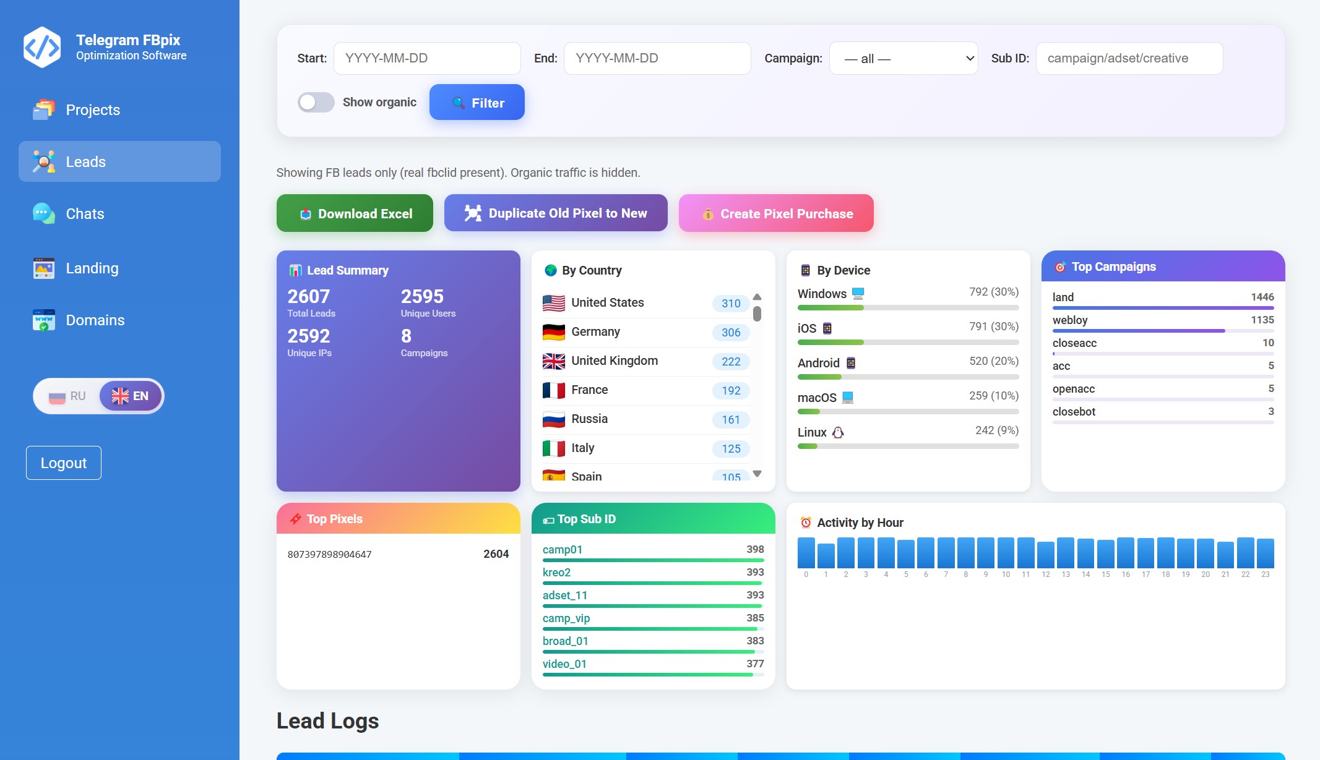This screenshot has width=1320, height=760.
Task: Switch language to EN
Action: tap(130, 396)
